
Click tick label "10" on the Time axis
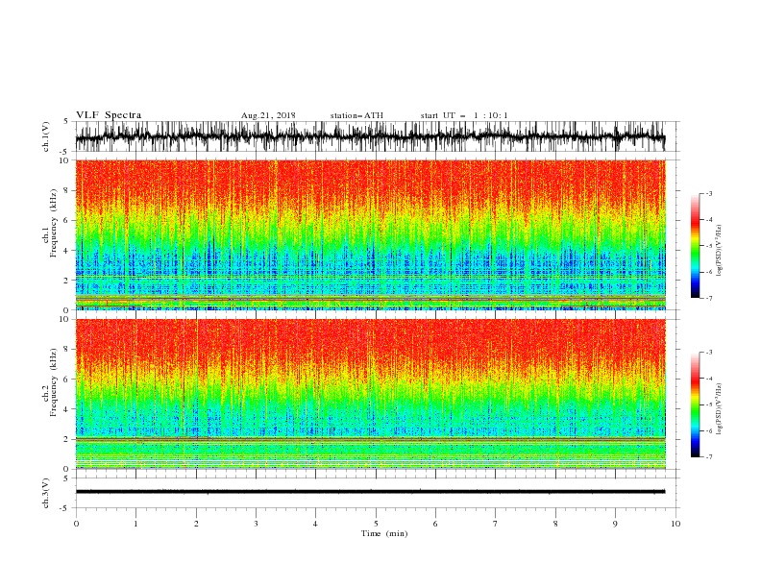point(675,524)
